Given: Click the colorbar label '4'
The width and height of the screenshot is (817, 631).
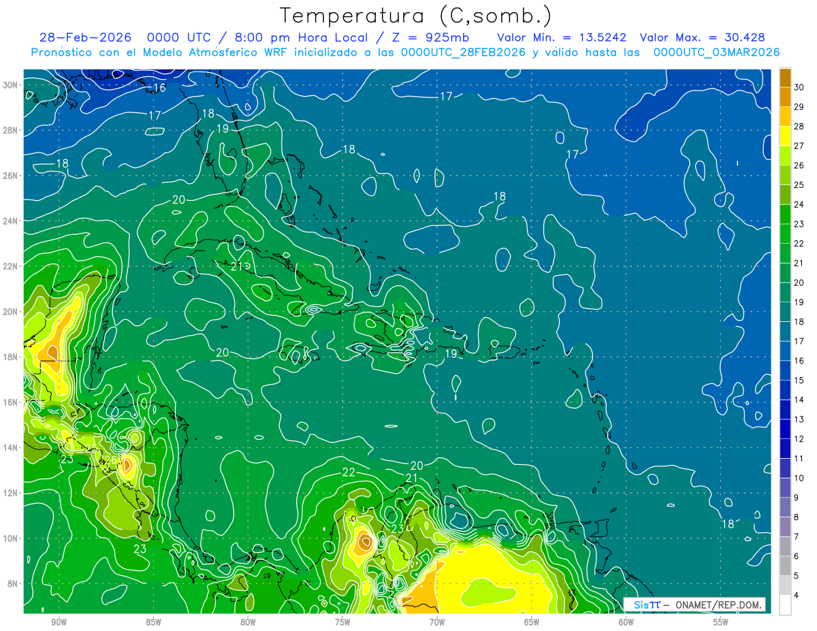Looking at the screenshot, I should click(x=797, y=596).
